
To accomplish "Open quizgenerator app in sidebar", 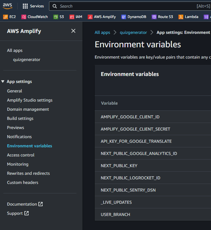I will pyautogui.click(x=26, y=59).
